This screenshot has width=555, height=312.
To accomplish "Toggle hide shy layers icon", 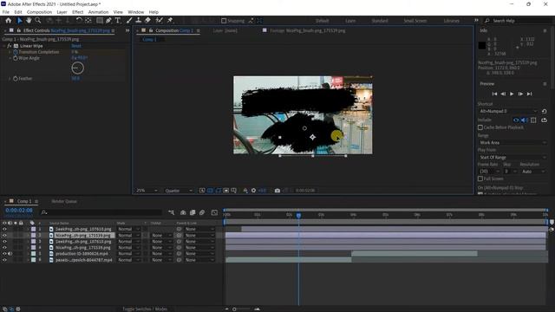I will tap(183, 212).
